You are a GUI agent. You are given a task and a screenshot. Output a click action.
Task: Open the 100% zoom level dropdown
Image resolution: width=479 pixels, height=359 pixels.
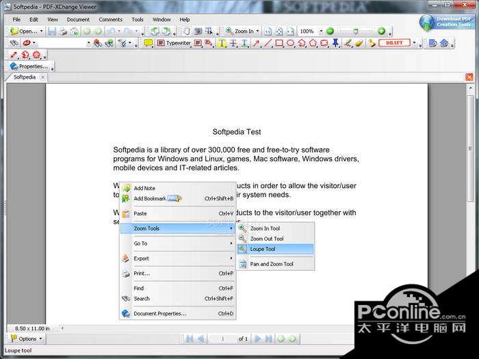click(x=321, y=31)
